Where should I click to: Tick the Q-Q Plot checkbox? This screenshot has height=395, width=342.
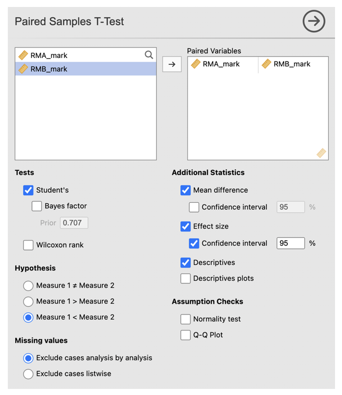[x=185, y=335]
